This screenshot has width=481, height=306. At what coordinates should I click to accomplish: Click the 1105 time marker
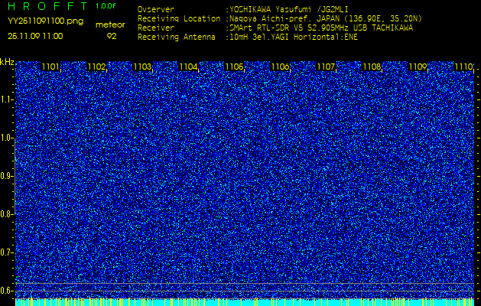(x=234, y=67)
